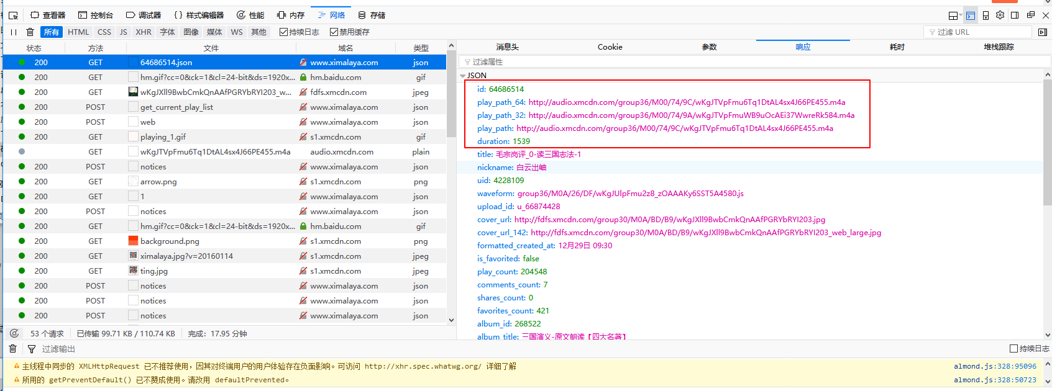Toggle the console 持续日志 checkbox
The image size is (1052, 391).
1013,349
